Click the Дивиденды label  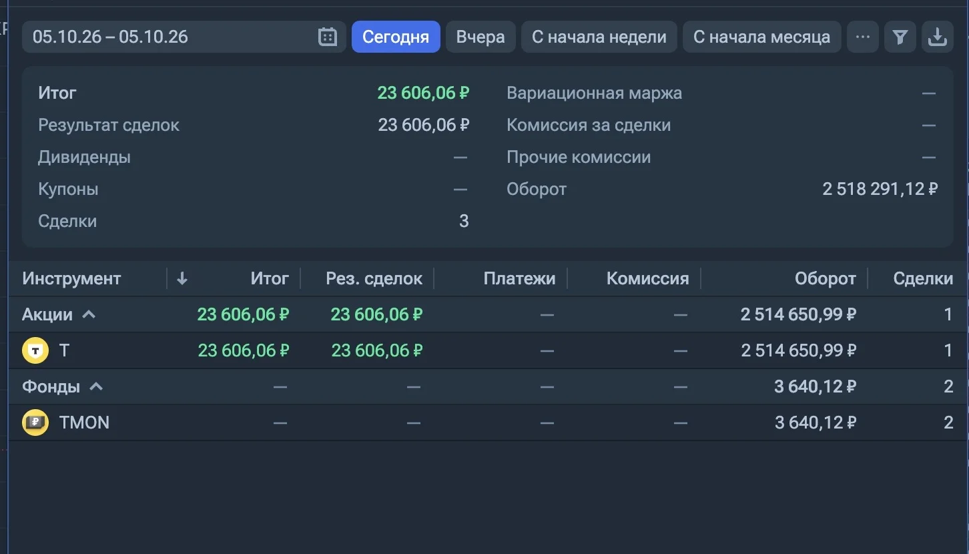click(84, 158)
